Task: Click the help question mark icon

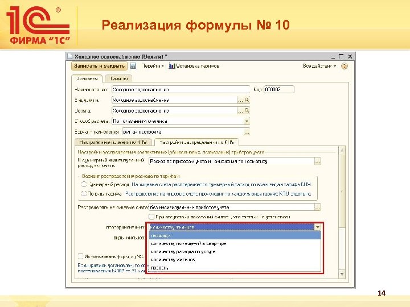Action: click(x=345, y=66)
